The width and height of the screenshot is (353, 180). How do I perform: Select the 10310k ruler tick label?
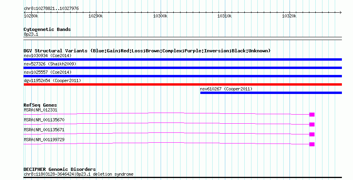click(x=224, y=16)
